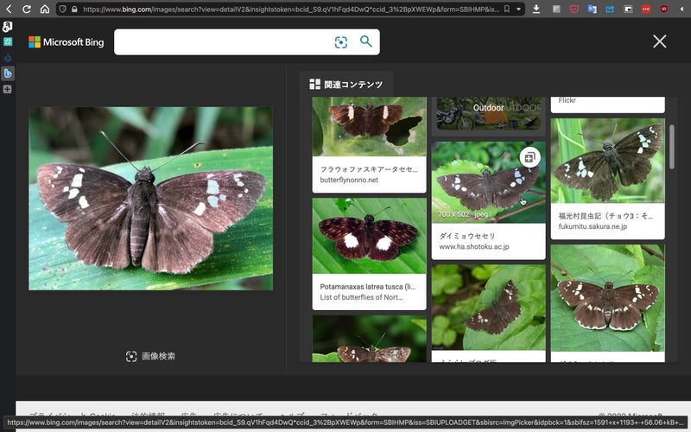The height and width of the screenshot is (432, 691).
Task: Reload the current page
Action: coord(27,9)
